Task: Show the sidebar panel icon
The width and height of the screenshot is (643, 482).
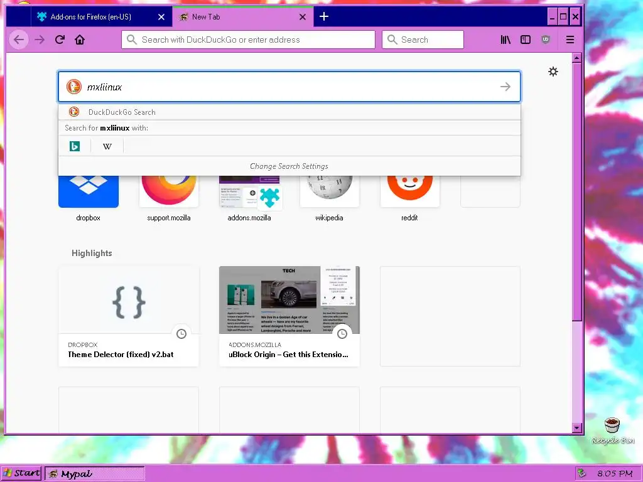Action: coord(526,40)
